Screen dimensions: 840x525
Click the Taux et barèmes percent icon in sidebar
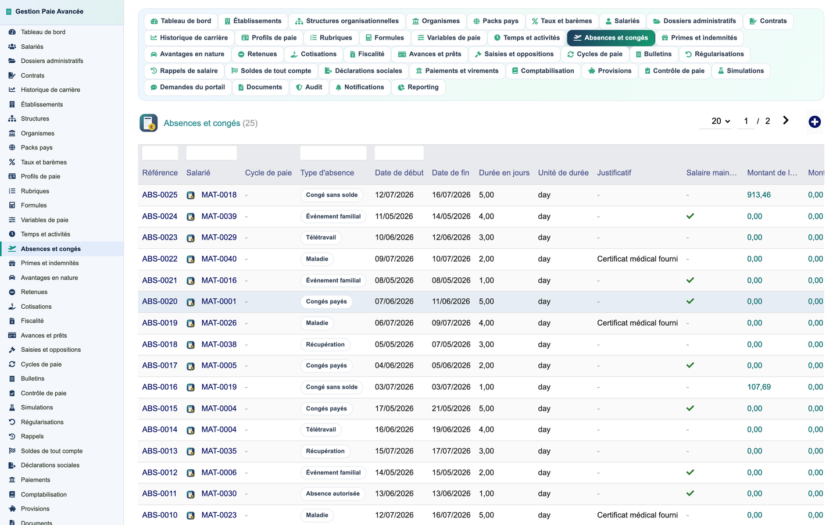12,162
